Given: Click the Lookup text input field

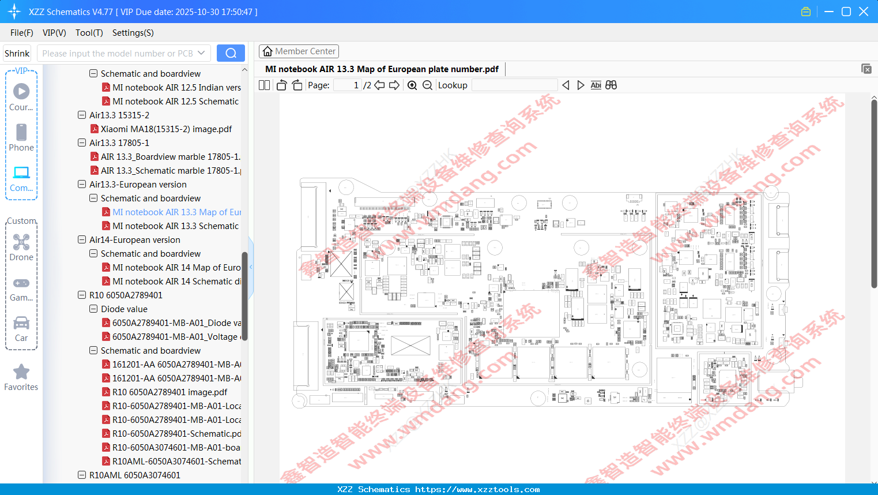Looking at the screenshot, I should [x=514, y=85].
